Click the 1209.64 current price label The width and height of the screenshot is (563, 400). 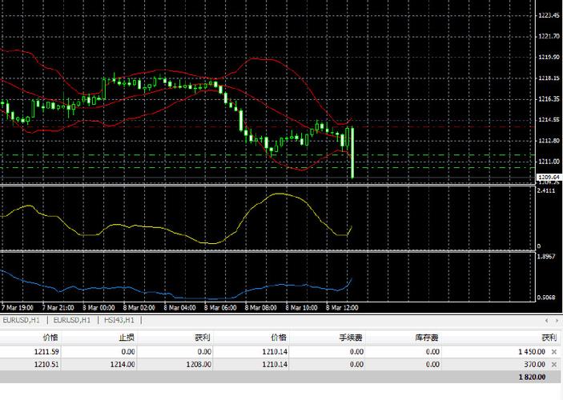[x=549, y=177]
